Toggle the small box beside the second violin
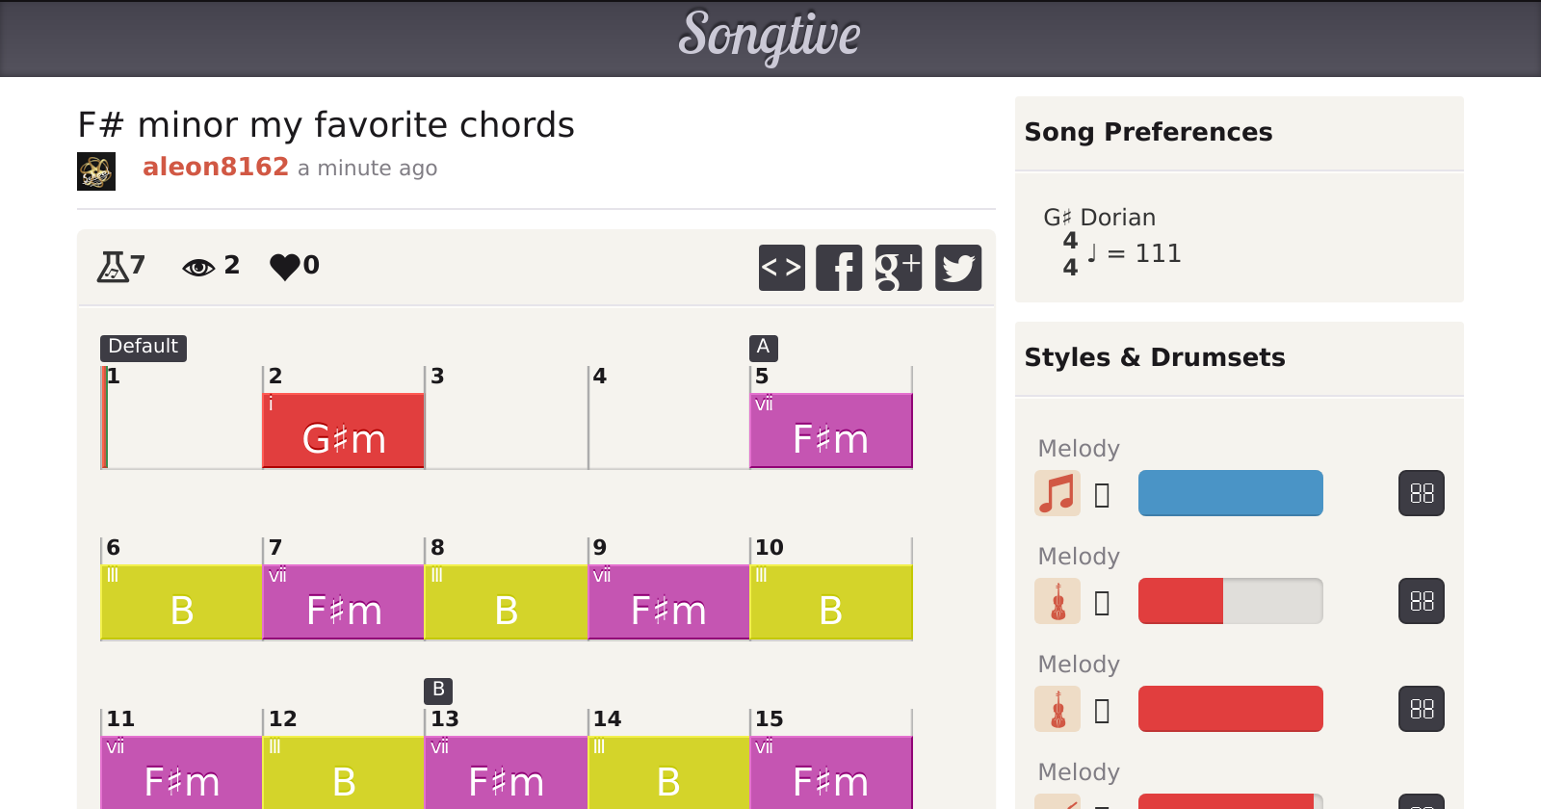Screen dimensions: 1541x809 click(x=1103, y=711)
